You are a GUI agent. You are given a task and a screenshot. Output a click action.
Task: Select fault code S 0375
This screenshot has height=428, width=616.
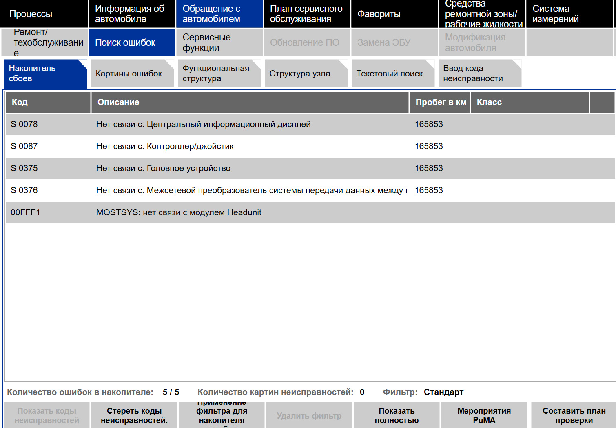tap(24, 168)
